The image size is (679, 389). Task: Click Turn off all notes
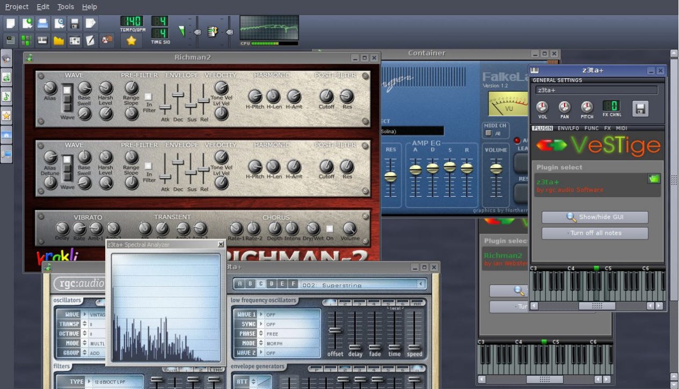[x=595, y=233]
